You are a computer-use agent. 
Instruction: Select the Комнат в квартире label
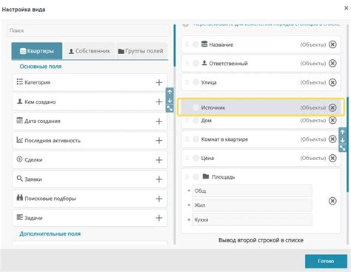pos(224,139)
